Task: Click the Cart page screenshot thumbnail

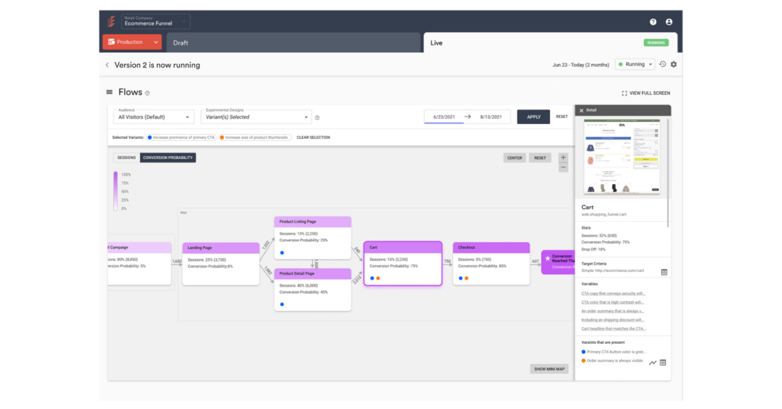Action: pos(622,157)
